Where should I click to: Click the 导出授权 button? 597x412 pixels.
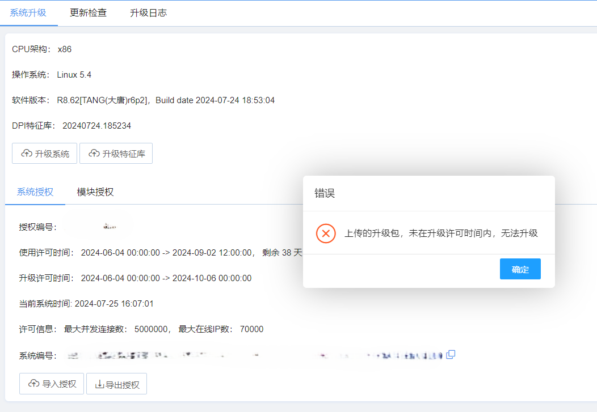pyautogui.click(x=116, y=384)
